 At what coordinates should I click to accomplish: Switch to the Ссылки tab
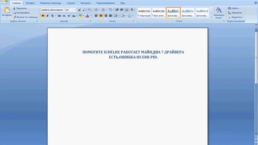(71, 3)
